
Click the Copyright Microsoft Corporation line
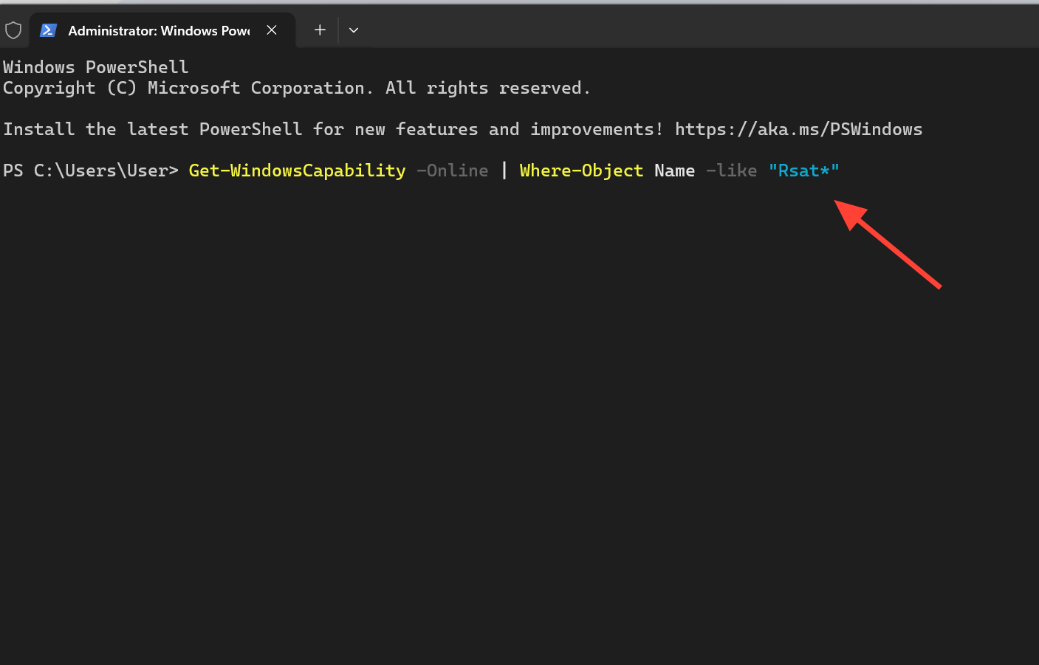coord(297,88)
